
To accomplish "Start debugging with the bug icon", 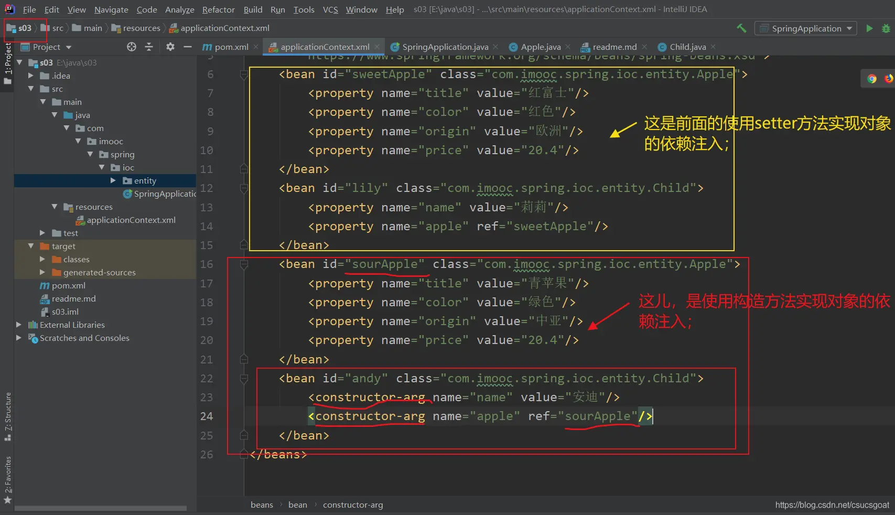I will 886,28.
